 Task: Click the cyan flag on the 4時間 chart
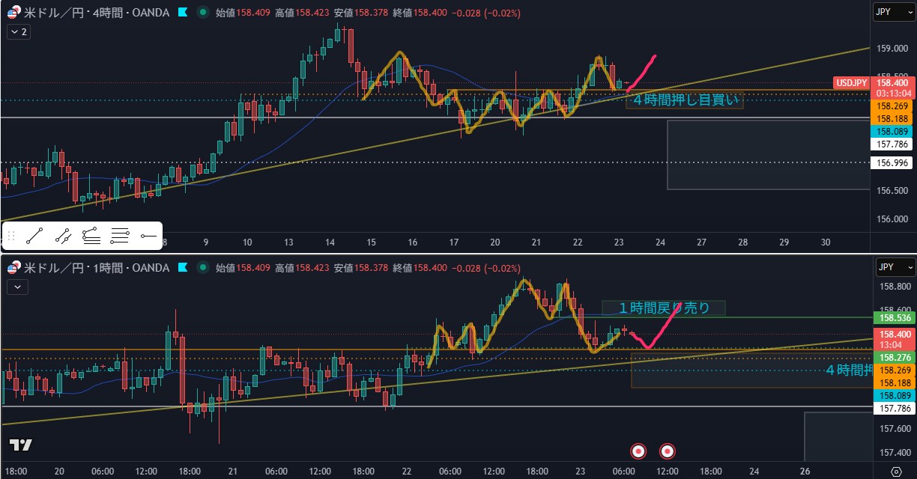182,13
